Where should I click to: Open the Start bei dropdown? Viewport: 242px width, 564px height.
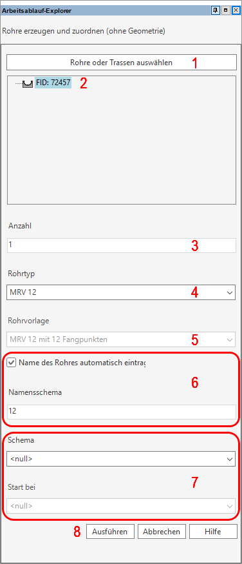point(121,506)
